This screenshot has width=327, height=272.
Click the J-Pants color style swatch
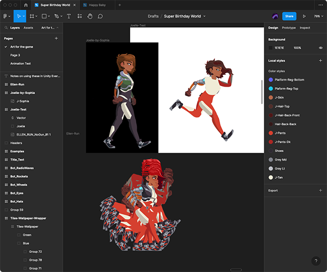271,133
